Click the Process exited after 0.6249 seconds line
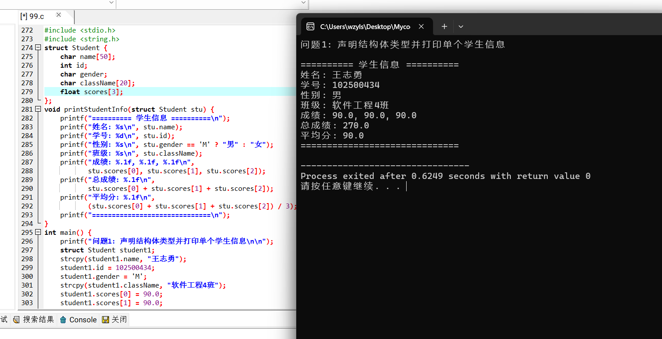This screenshot has width=662, height=339. click(446, 176)
